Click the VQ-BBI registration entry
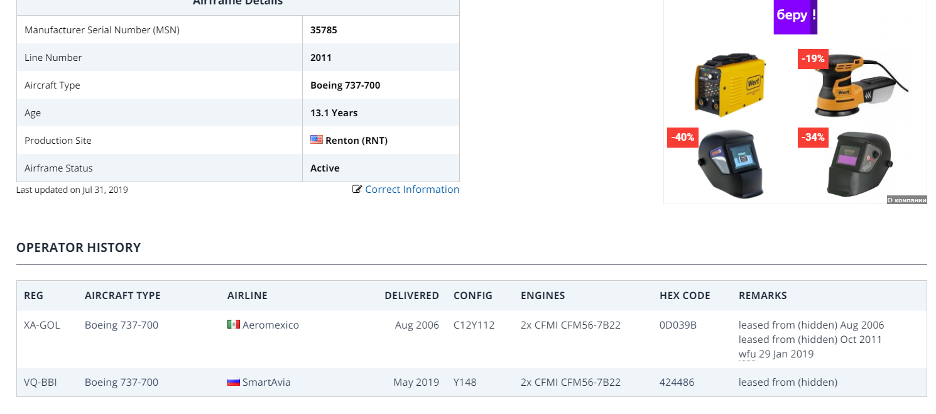The width and height of the screenshot is (936, 414). 40,382
